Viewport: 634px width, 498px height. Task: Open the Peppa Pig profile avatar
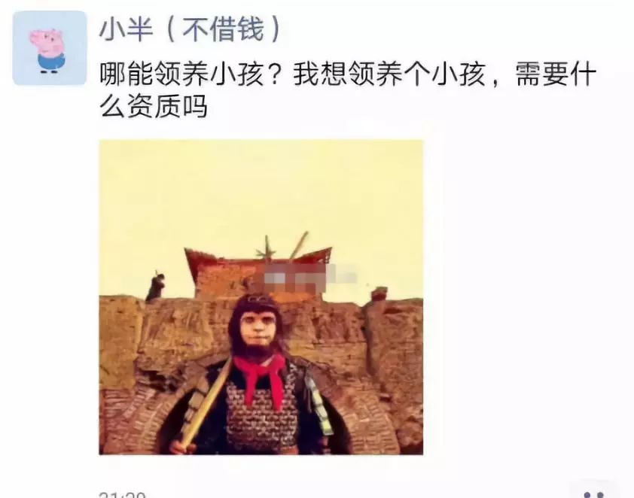coord(50,48)
